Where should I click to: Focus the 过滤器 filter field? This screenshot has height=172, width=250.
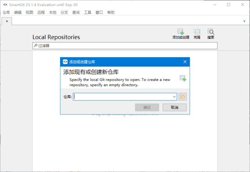[x=125, y=46]
